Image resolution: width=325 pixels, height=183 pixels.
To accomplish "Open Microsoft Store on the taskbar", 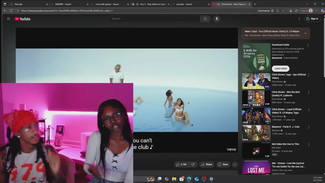I will 182,179.
